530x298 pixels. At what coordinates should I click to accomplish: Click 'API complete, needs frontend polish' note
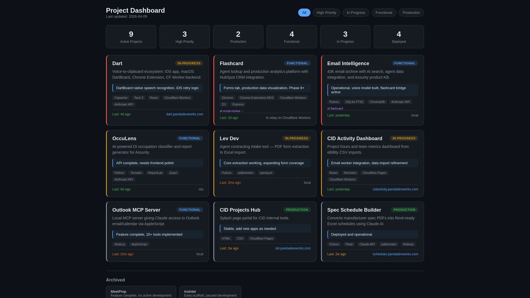[x=158, y=163]
